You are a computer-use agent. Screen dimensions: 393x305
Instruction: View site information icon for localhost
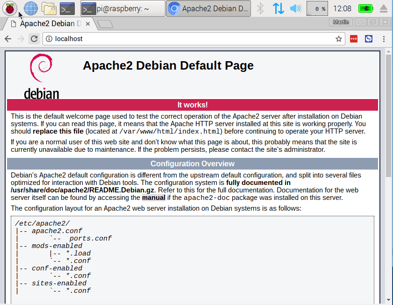point(49,39)
